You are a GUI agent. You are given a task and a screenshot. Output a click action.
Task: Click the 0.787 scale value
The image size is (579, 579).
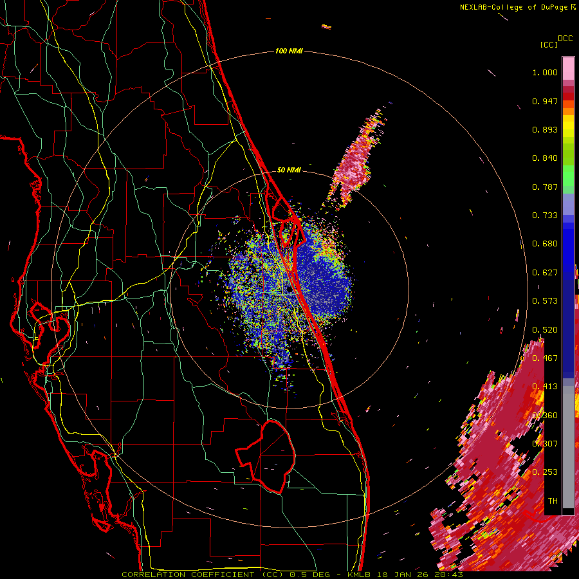click(x=545, y=187)
